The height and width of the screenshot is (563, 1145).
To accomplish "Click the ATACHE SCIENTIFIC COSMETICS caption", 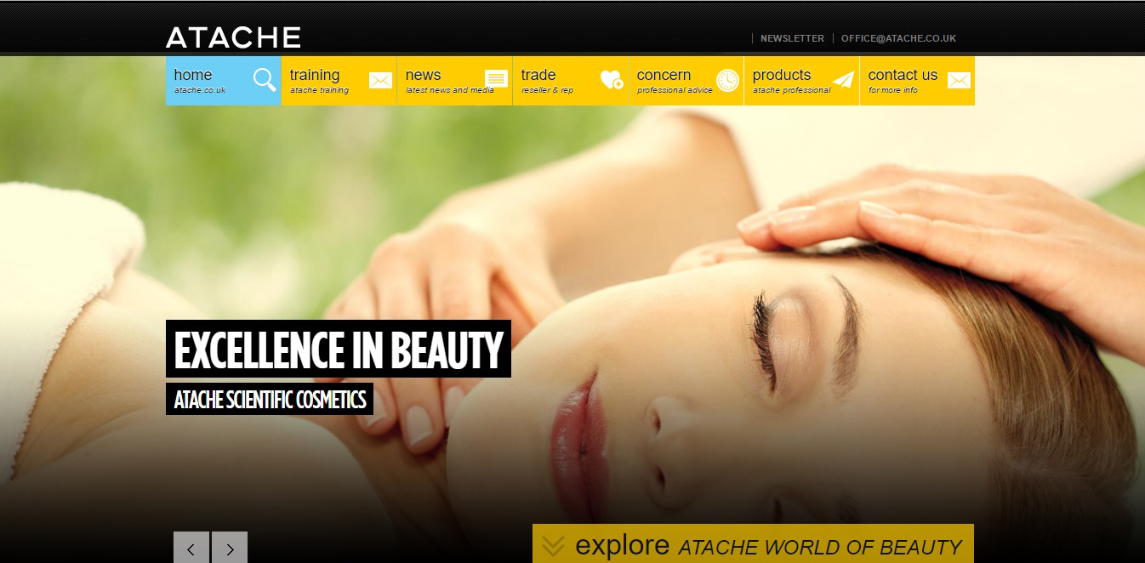I will 270,399.
